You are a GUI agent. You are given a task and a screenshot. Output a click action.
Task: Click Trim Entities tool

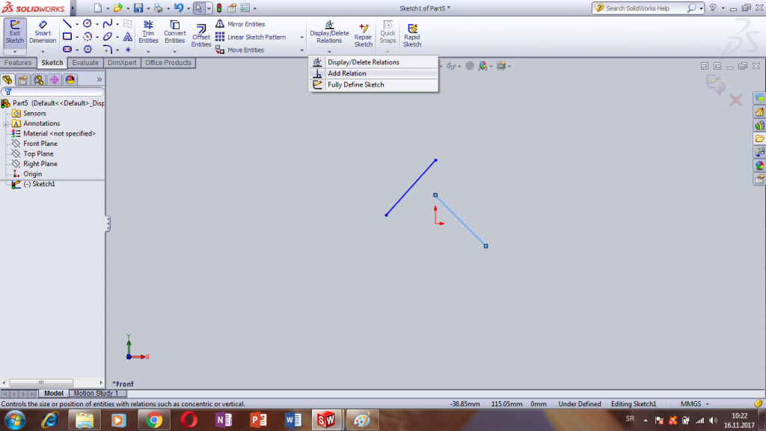pyautogui.click(x=148, y=32)
